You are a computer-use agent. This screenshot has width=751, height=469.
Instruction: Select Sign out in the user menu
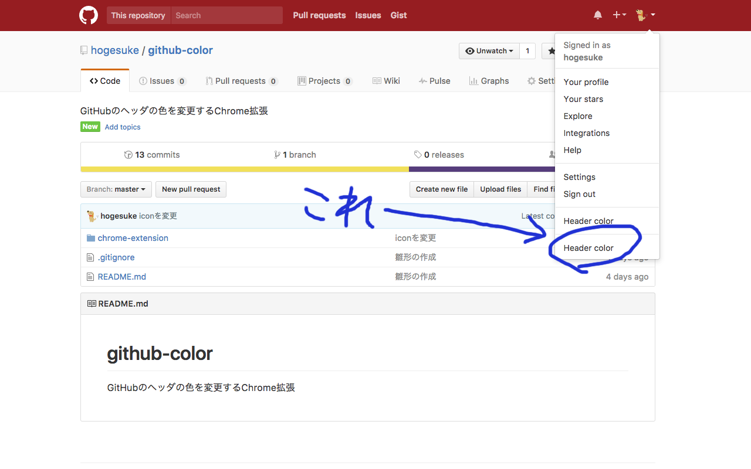click(x=607, y=194)
